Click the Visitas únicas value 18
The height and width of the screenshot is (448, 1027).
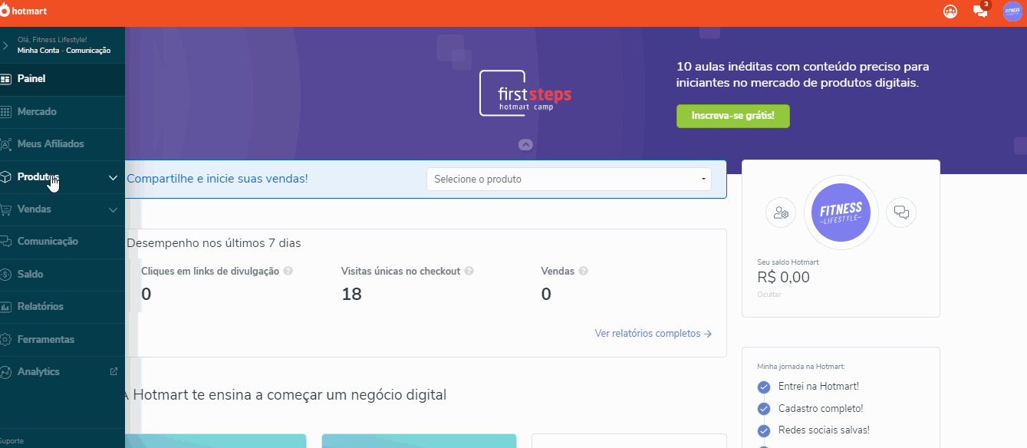pyautogui.click(x=351, y=294)
